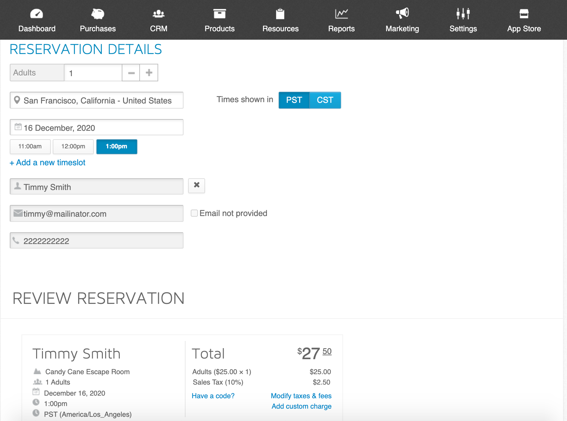Click the $2.50 sales tax amount
Image resolution: width=567 pixels, height=421 pixels.
point(322,382)
